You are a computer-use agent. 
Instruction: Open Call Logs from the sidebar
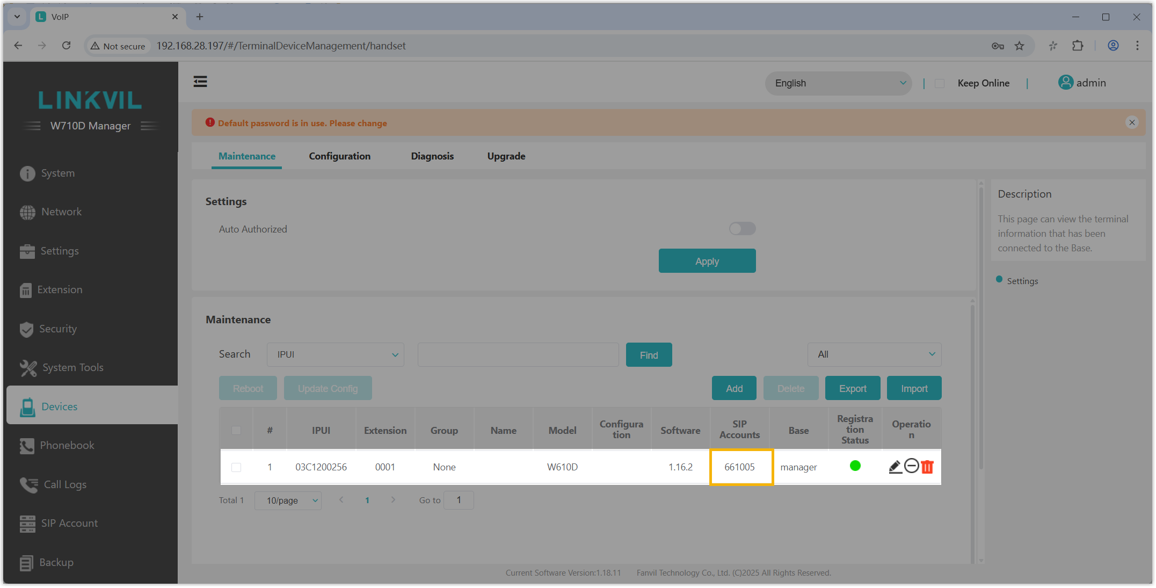(x=65, y=484)
